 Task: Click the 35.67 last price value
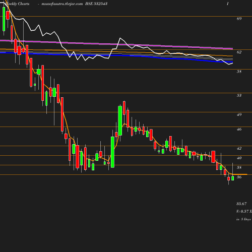241,204
